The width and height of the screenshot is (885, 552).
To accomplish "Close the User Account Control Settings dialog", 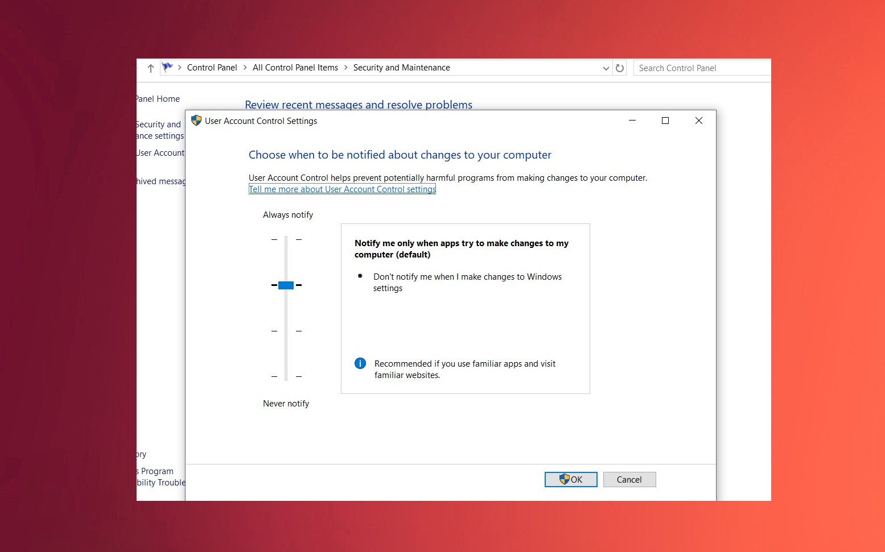I will (699, 121).
